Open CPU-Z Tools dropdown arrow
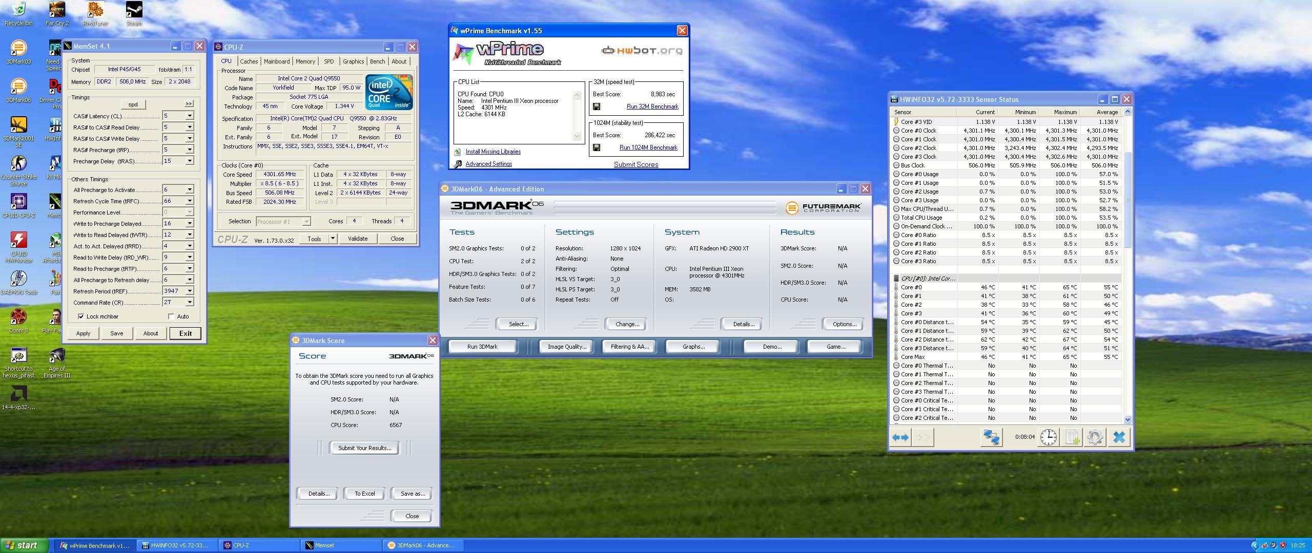1312x553 pixels. click(x=333, y=239)
